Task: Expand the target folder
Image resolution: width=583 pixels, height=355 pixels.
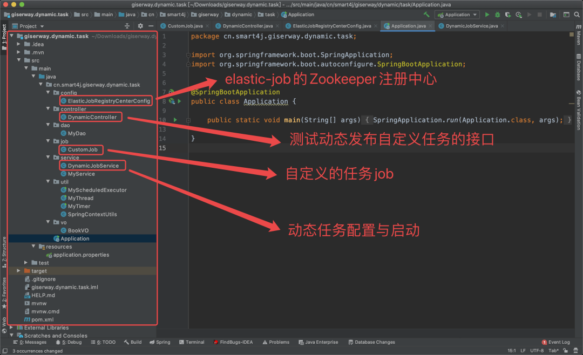Action: (x=19, y=271)
